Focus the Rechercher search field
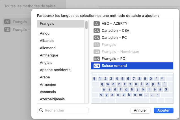This screenshot has height=120, width=180. click(x=66, y=110)
